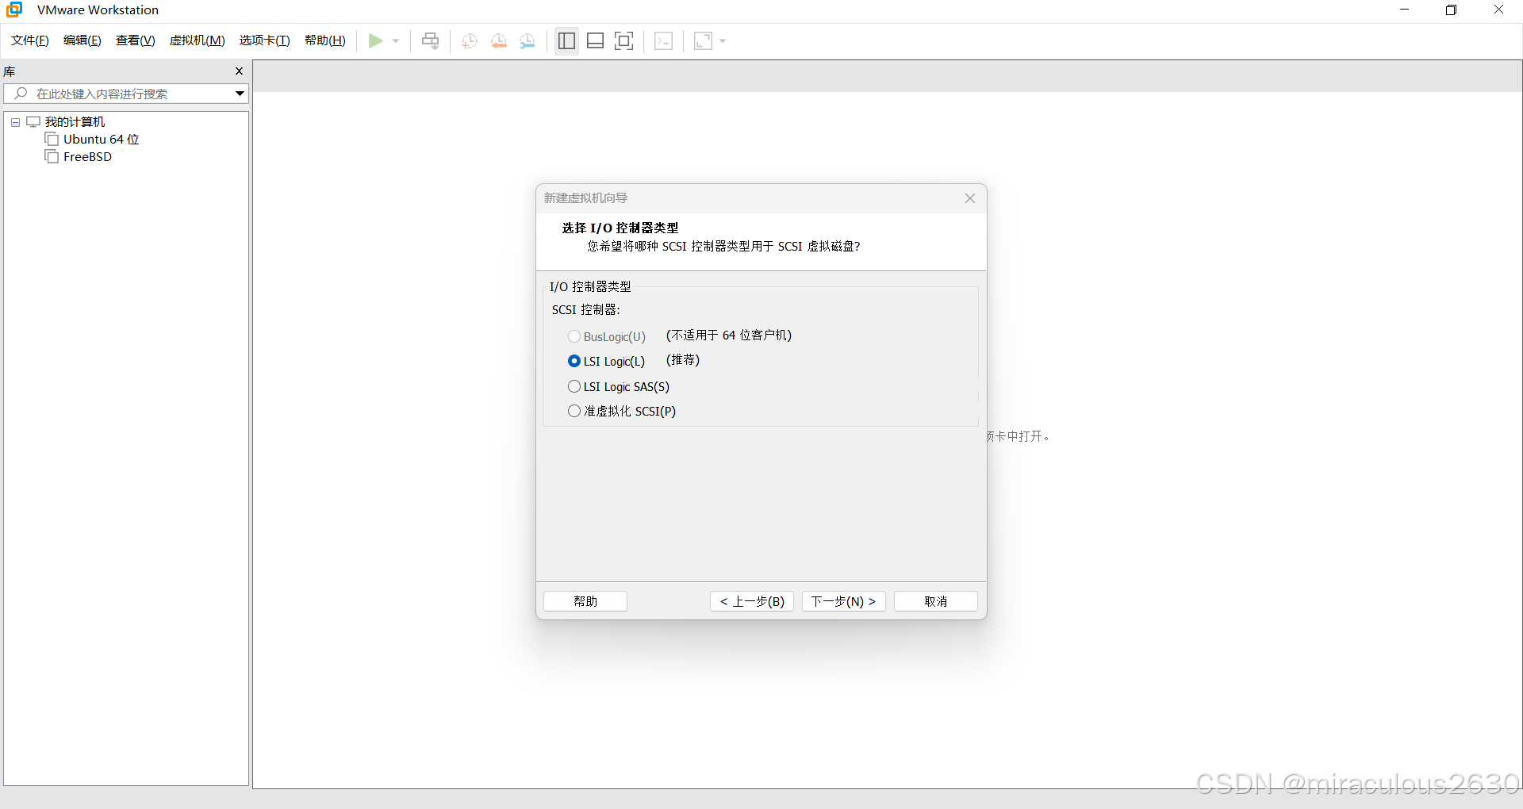The width and height of the screenshot is (1523, 809).
Task: Open the 文件(F) menu
Action: pyautogui.click(x=30, y=40)
